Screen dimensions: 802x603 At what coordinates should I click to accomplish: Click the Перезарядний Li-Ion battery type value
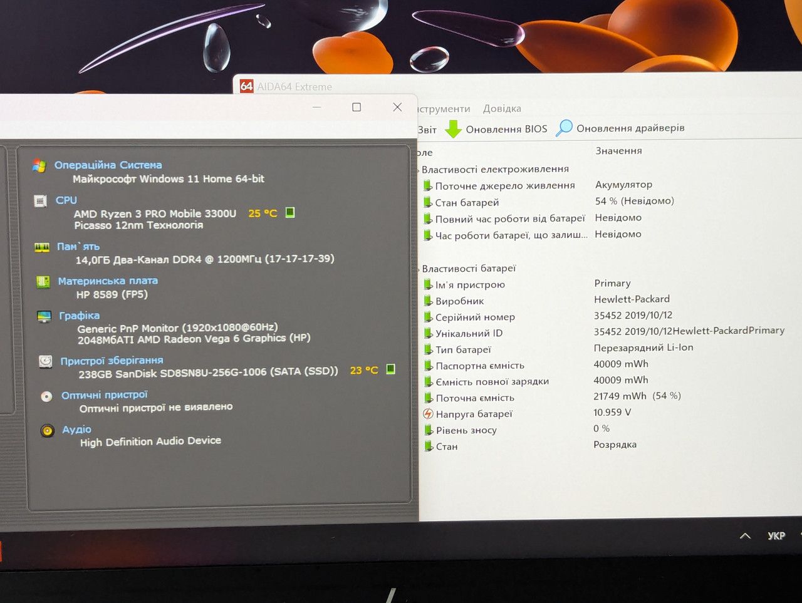click(x=643, y=348)
